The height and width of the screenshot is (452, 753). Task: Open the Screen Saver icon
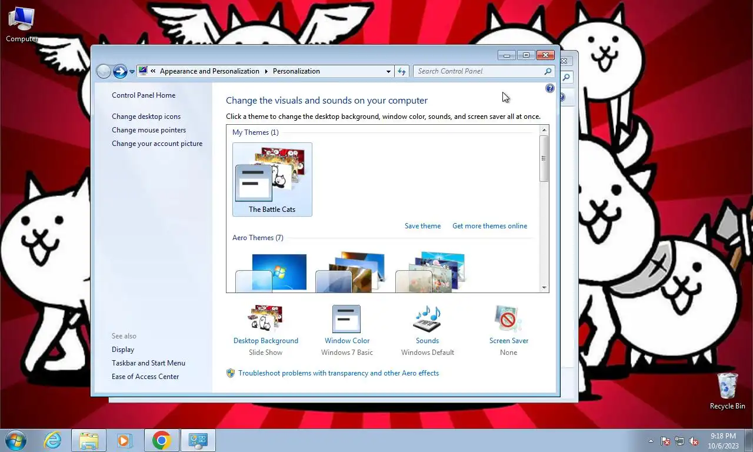(508, 319)
